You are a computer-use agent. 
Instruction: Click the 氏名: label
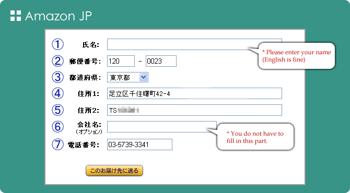[91, 45]
